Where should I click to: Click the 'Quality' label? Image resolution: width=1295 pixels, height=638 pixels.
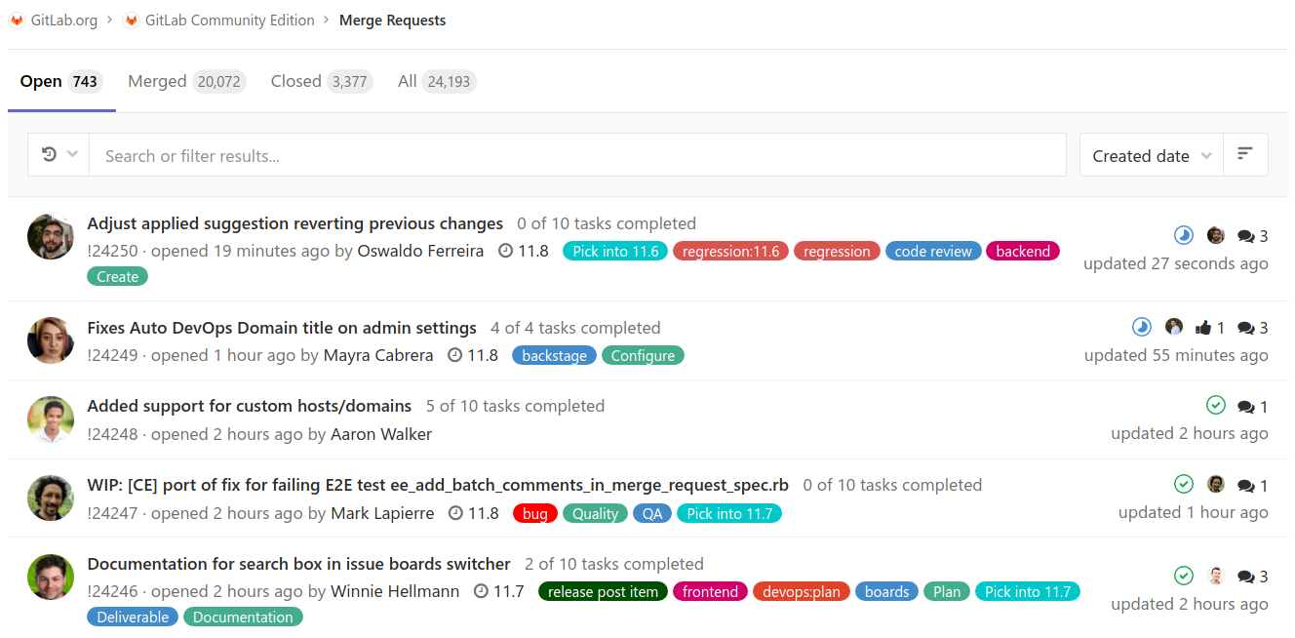point(596,513)
